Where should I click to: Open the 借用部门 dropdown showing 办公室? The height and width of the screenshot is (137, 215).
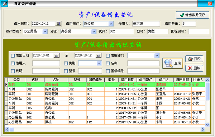point(111,24)
